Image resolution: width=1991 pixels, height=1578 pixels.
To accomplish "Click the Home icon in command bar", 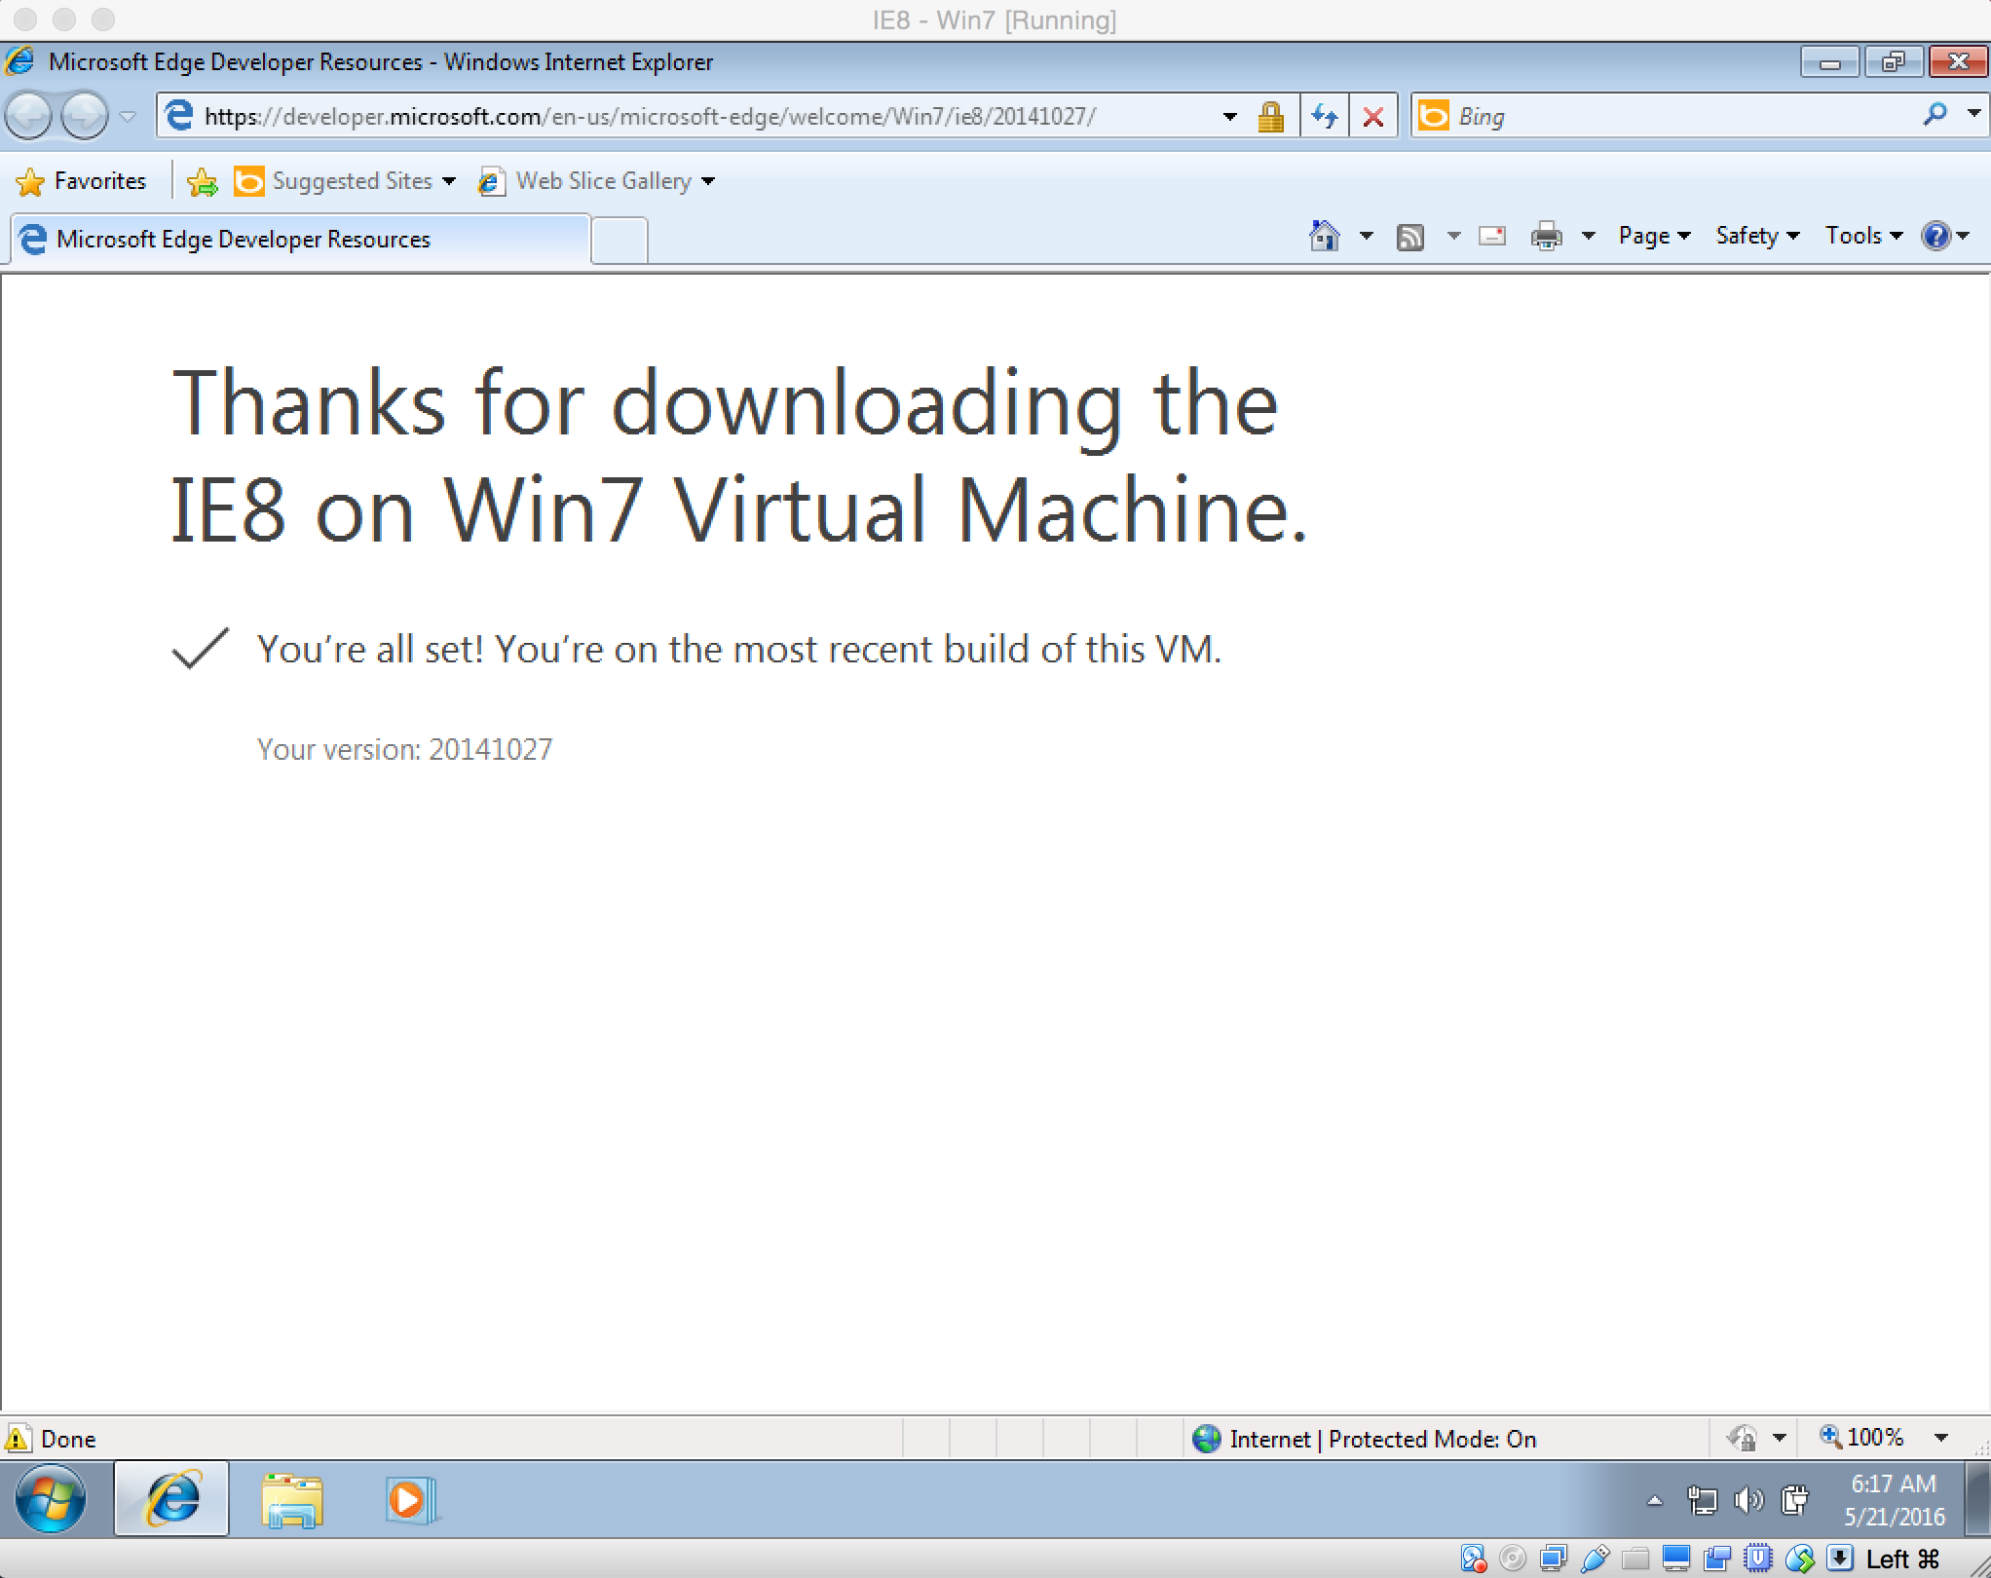I will [1325, 236].
